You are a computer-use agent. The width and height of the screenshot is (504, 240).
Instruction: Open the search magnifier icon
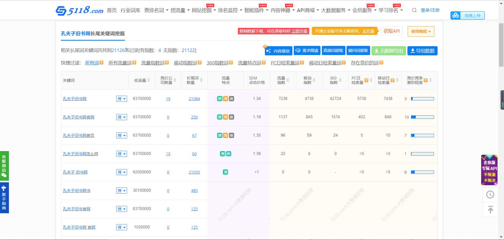coord(414,10)
